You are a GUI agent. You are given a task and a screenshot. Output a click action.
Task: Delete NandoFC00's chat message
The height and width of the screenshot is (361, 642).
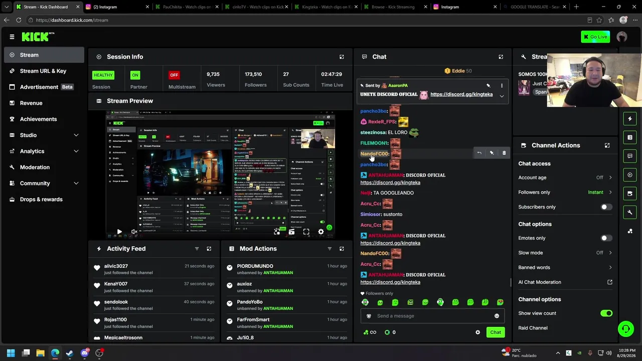coord(504,153)
